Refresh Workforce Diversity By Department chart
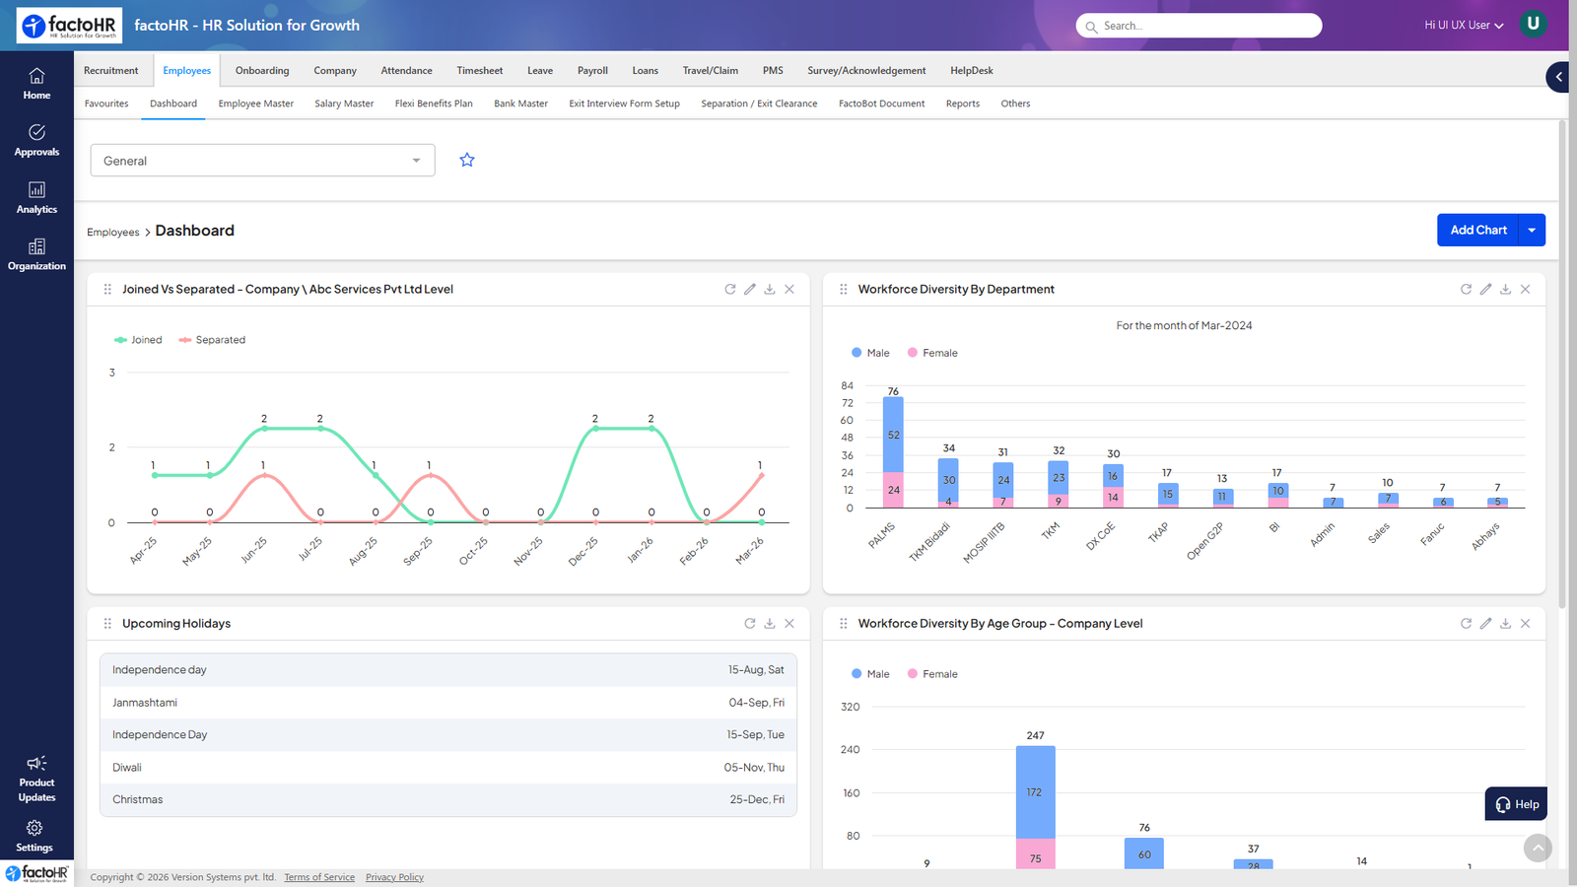Viewport: 1577px width, 887px height. pos(1466,289)
